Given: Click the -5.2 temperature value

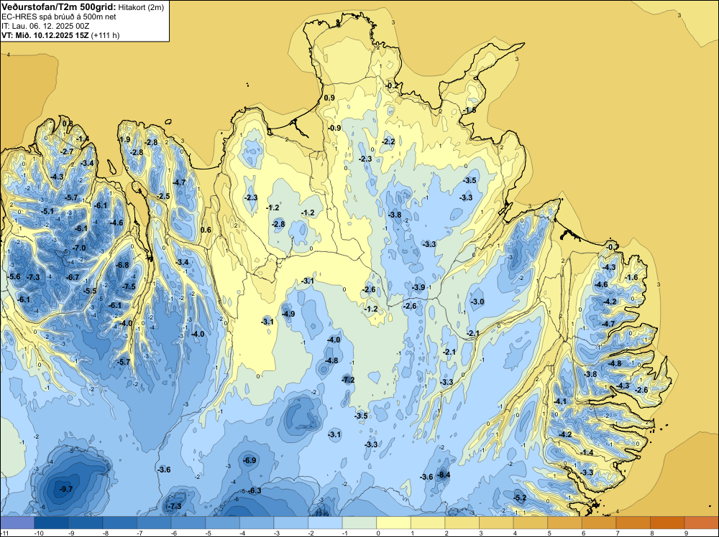Looking at the screenshot, I should pyautogui.click(x=520, y=498).
